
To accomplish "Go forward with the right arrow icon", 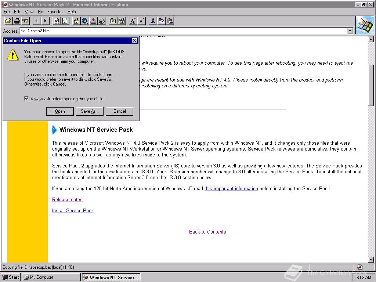I will (x=45, y=21).
